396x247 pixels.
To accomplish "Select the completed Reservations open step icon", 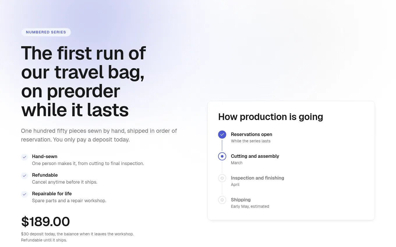I will tap(222, 135).
